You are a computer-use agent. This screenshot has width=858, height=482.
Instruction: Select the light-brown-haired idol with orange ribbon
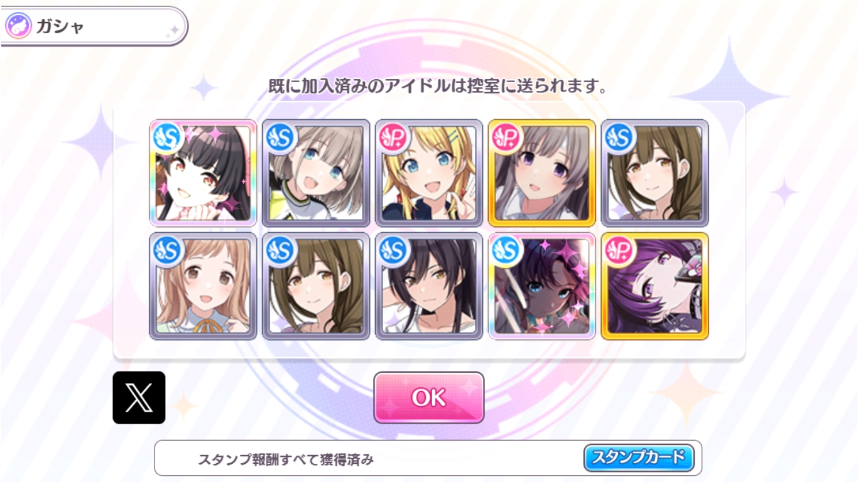coord(203,286)
